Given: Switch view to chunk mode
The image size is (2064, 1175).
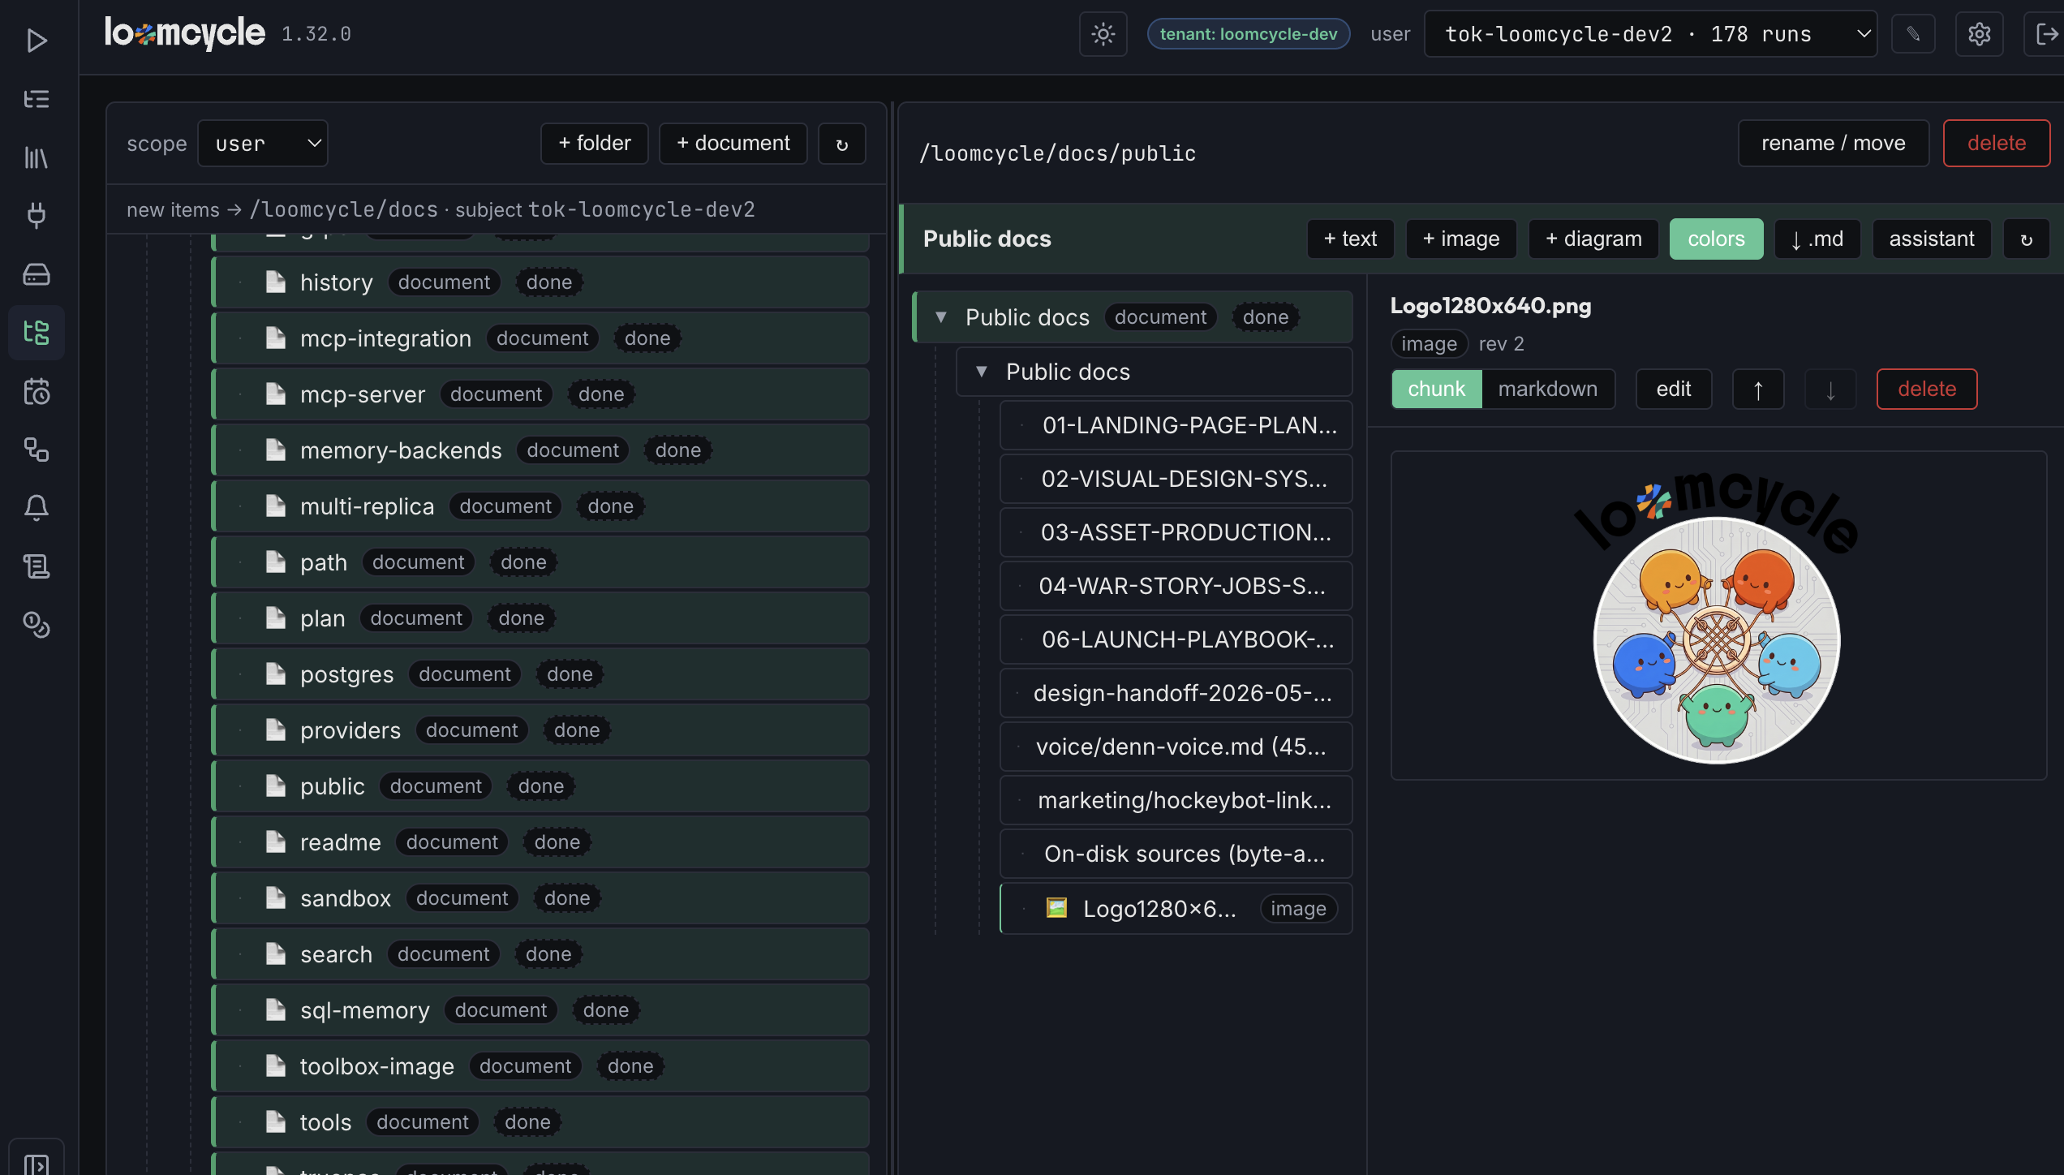Looking at the screenshot, I should 1436,390.
